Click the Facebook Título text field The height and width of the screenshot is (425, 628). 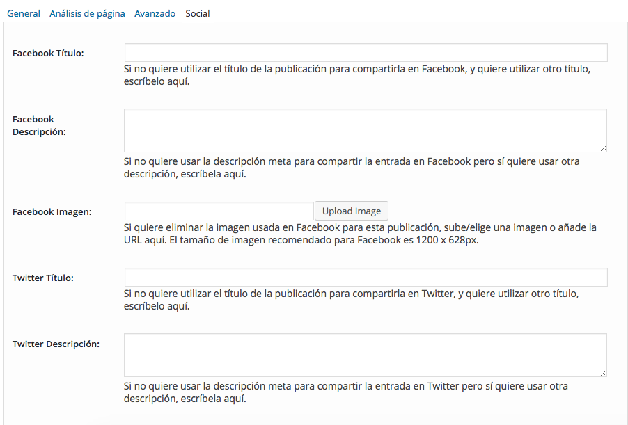[366, 53]
